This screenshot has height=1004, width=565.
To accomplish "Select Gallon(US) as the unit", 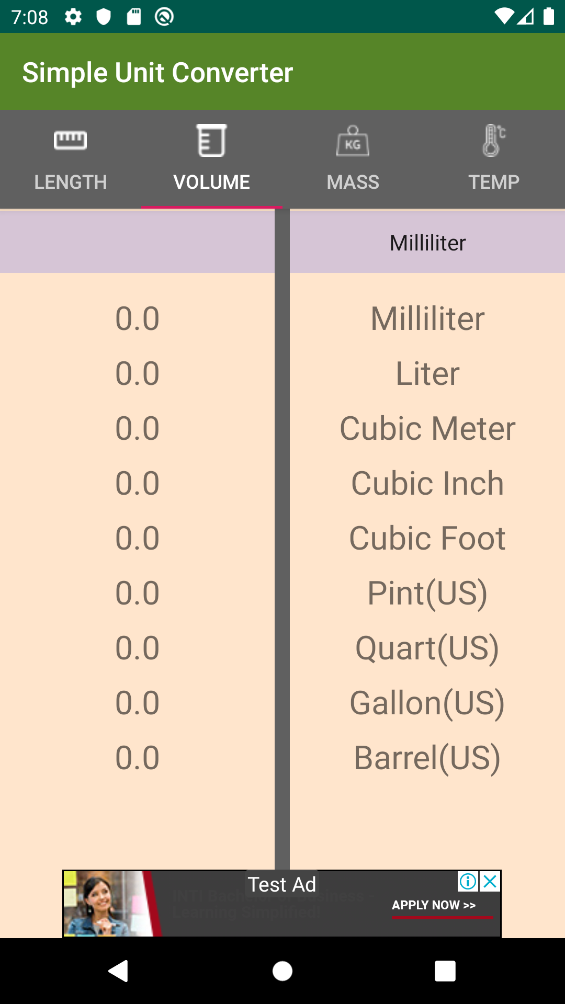I will 427,703.
